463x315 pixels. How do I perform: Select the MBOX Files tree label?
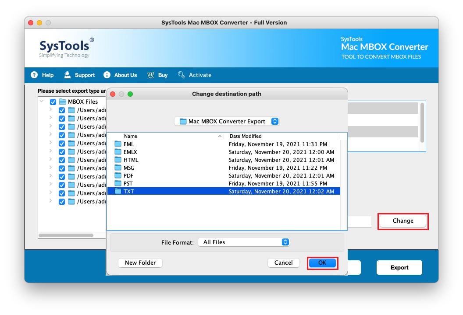click(x=83, y=101)
